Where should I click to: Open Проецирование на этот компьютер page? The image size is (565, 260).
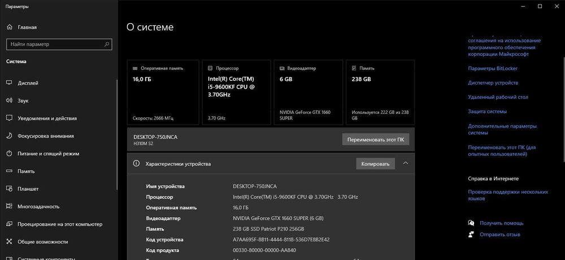59,224
